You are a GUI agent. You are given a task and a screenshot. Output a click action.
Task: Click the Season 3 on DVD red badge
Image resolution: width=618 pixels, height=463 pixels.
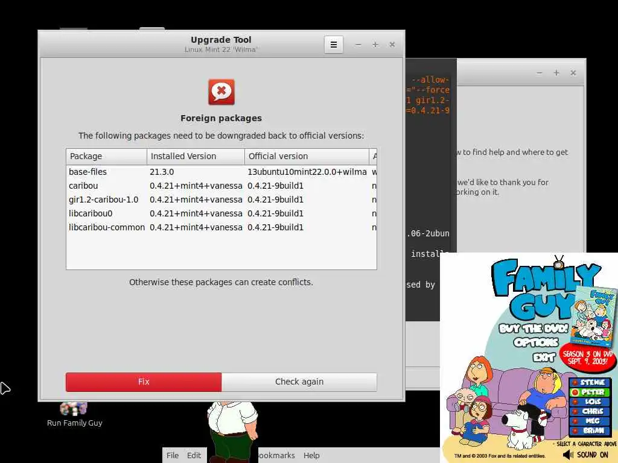pyautogui.click(x=587, y=357)
